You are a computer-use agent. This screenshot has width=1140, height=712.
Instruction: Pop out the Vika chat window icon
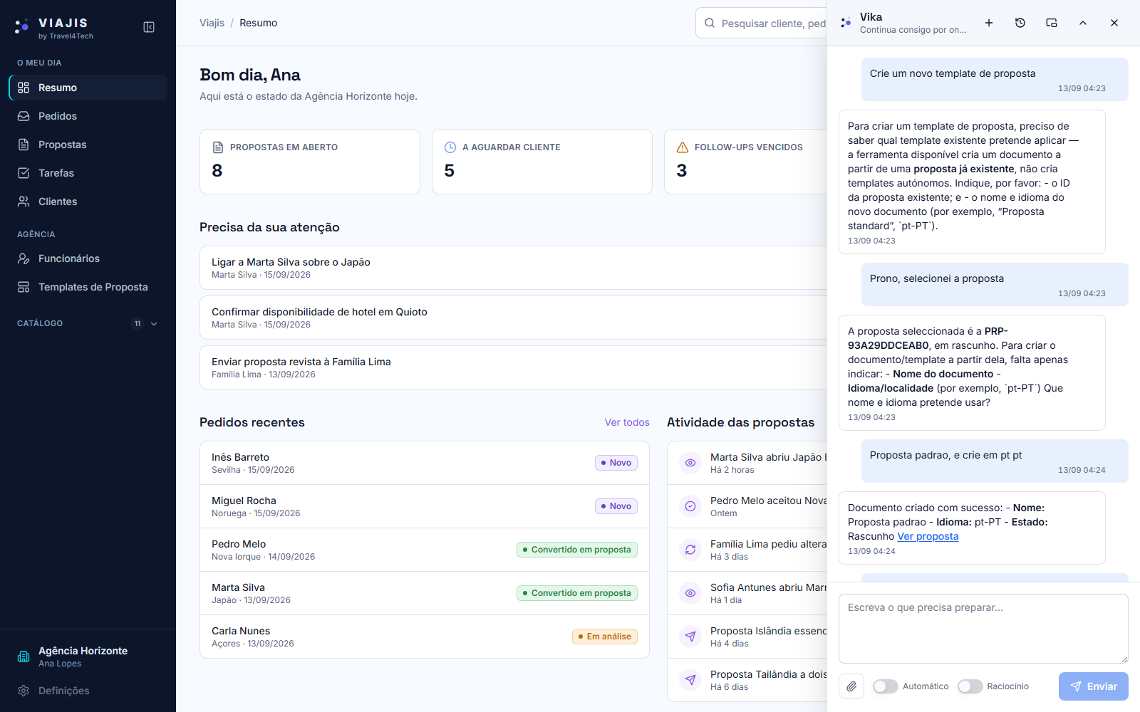point(1052,23)
